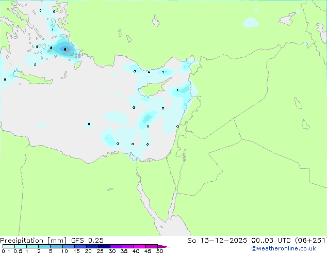Click the legend label "45"
Viewport: 327px width, 253px height.
point(148,251)
